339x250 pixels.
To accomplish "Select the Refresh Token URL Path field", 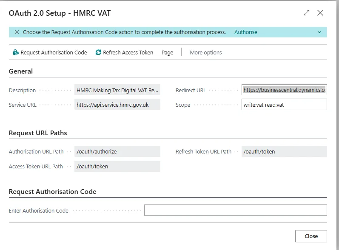I will 284,152.
